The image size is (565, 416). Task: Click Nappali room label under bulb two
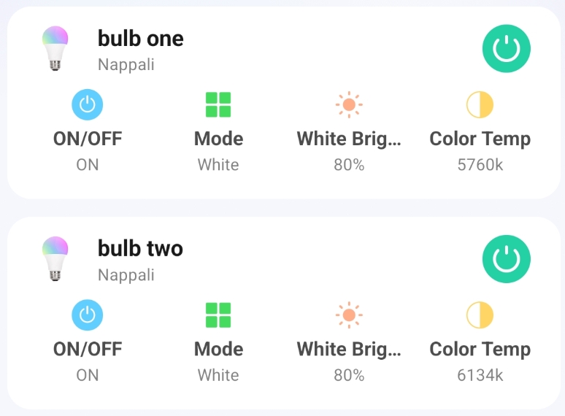pos(126,275)
